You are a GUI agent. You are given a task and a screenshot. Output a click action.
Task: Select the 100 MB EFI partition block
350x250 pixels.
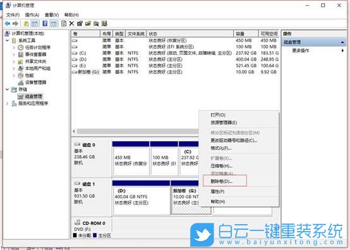tap(164, 158)
